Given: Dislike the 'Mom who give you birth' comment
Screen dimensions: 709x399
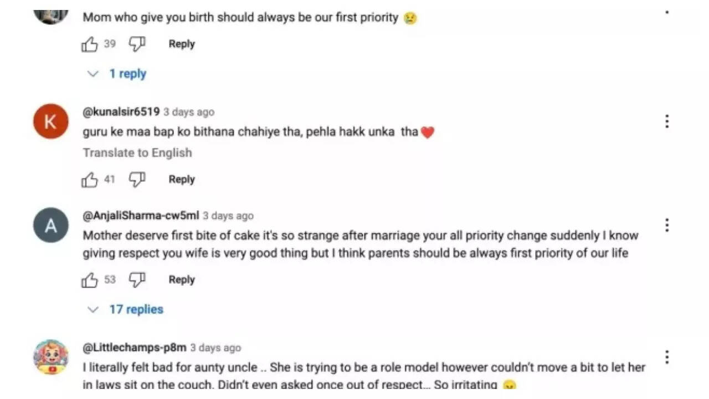Looking at the screenshot, I should (x=137, y=44).
